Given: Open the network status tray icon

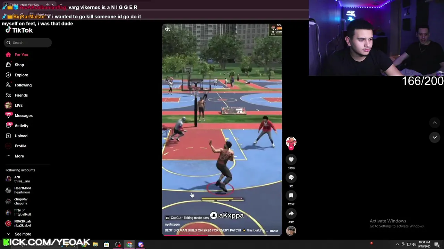Looking at the screenshot, I should coord(409,245).
